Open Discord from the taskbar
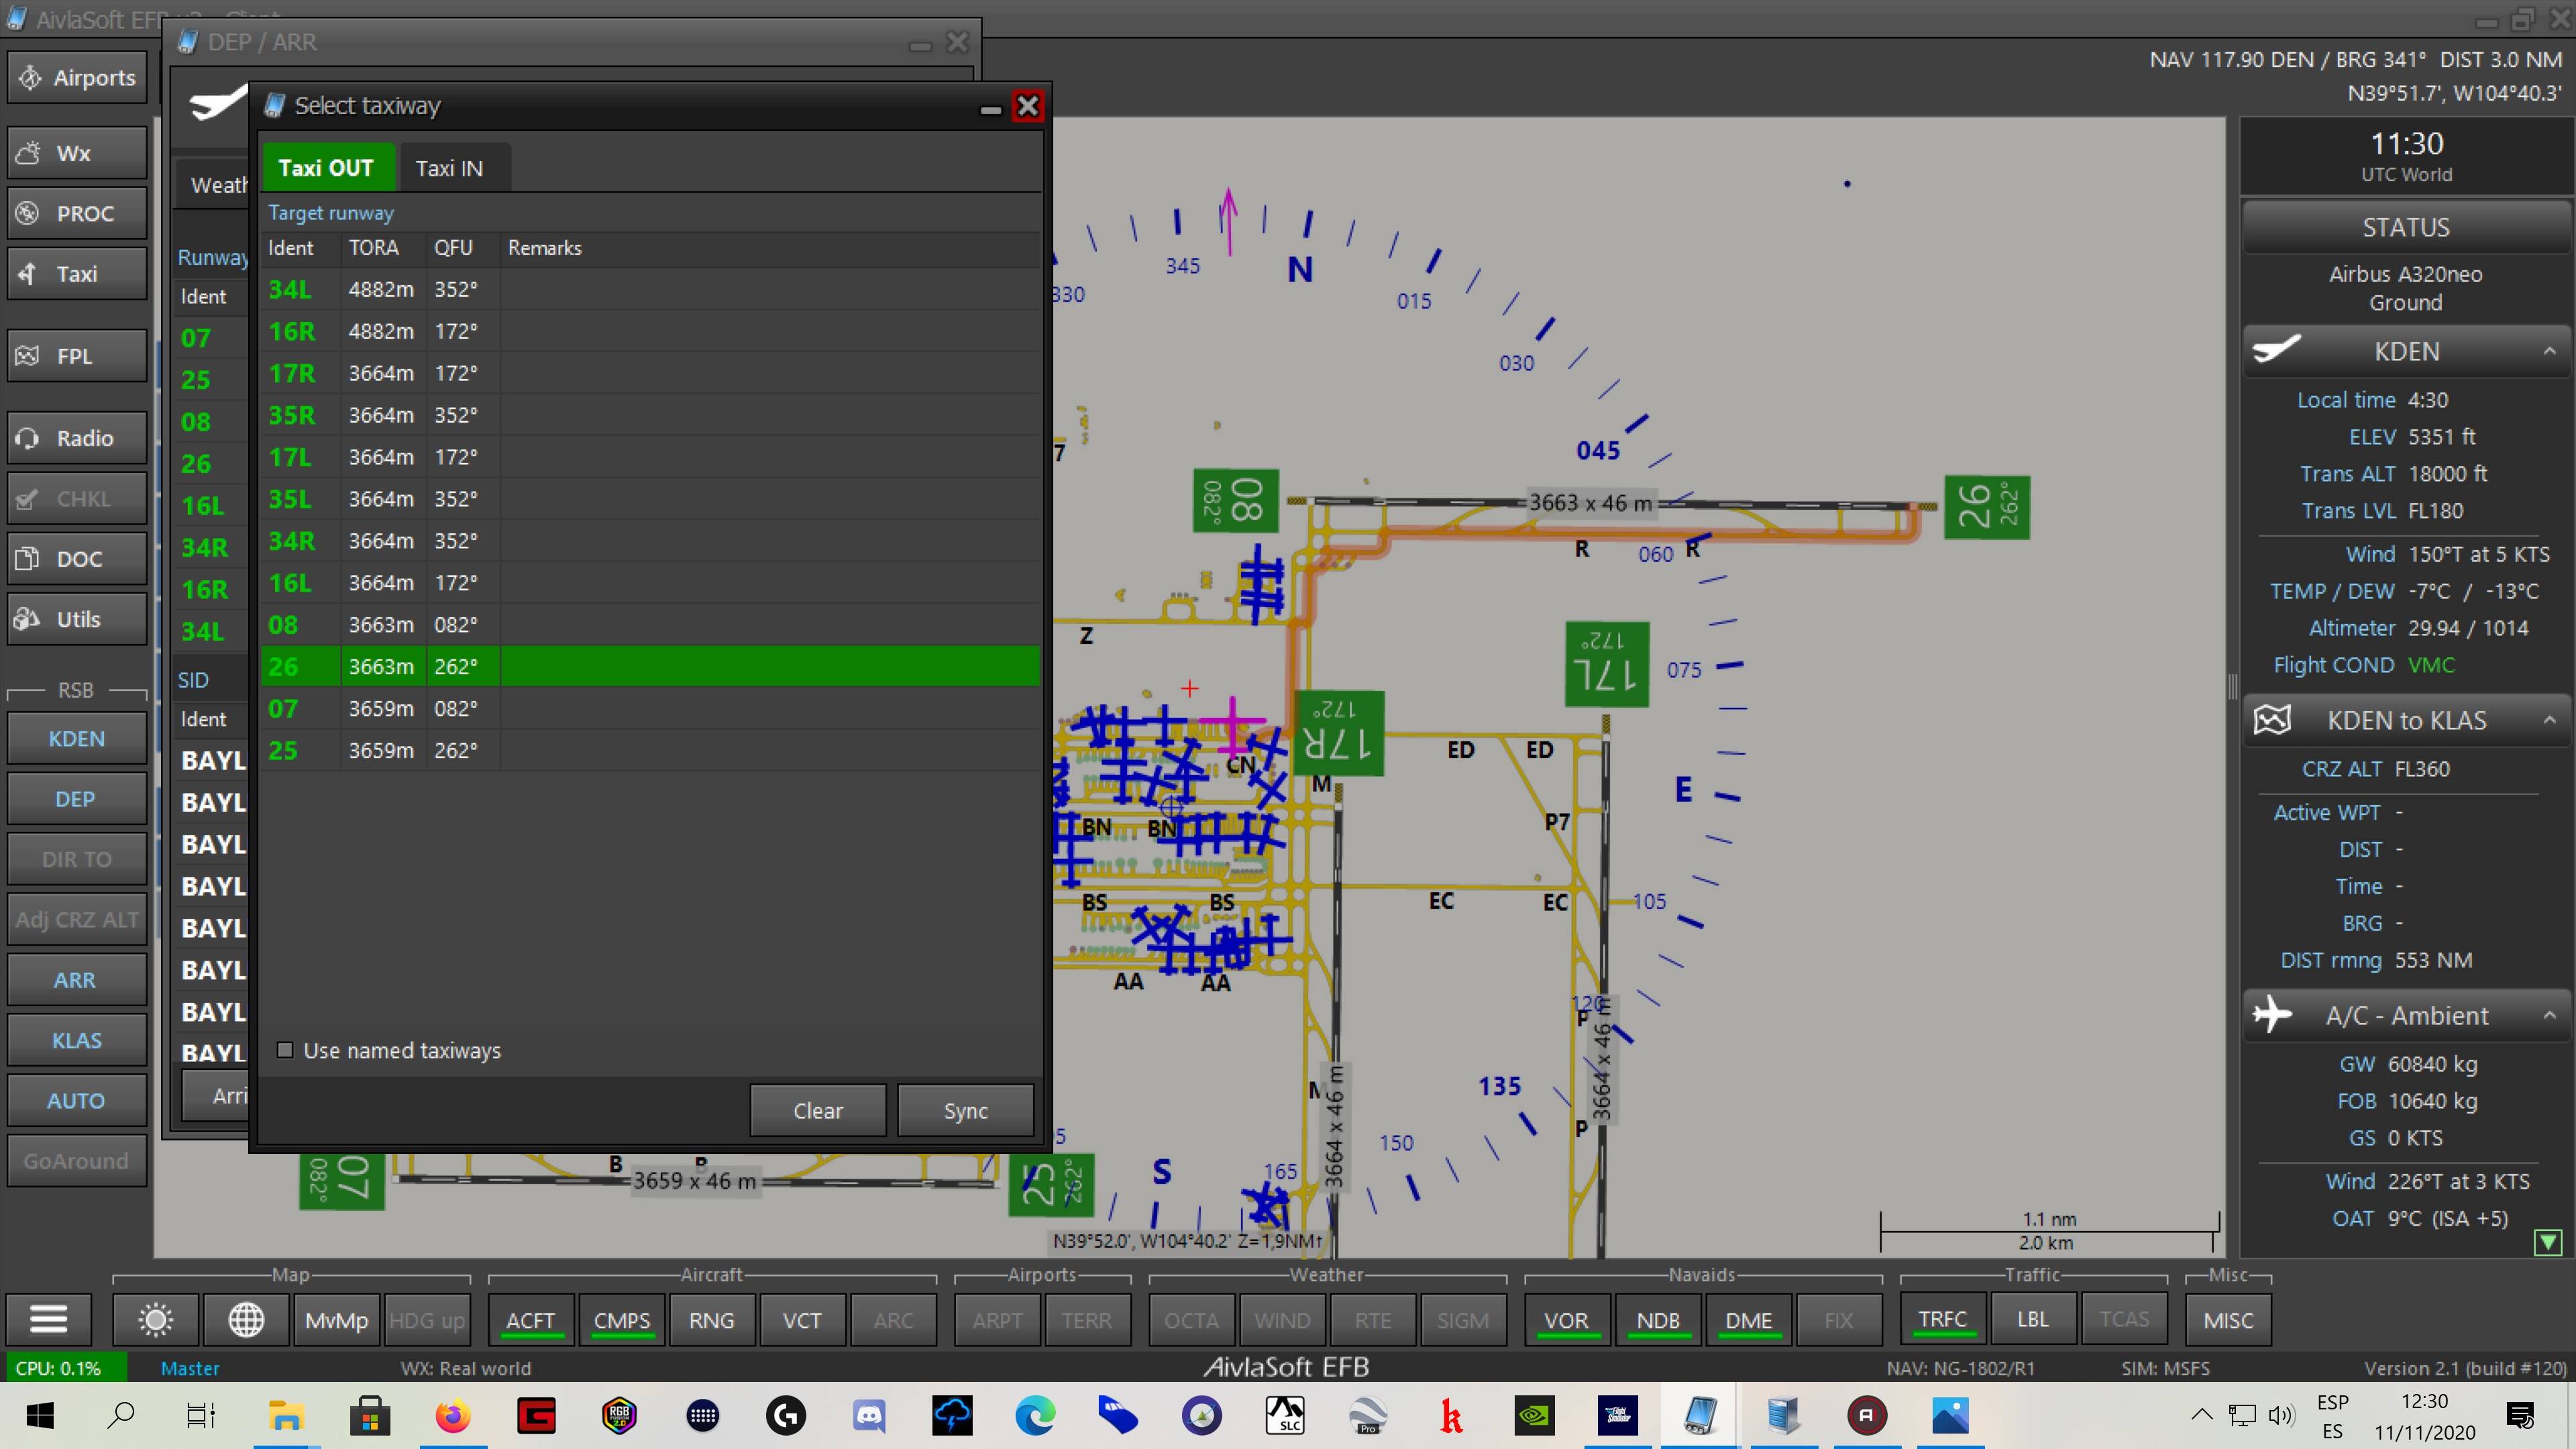 click(x=869, y=1415)
